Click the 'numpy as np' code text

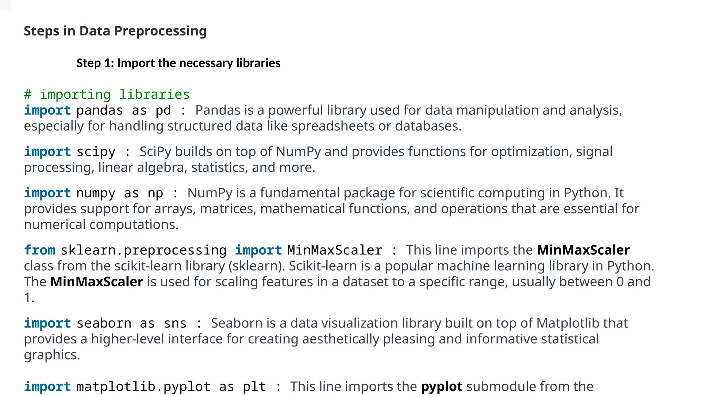[120, 193]
